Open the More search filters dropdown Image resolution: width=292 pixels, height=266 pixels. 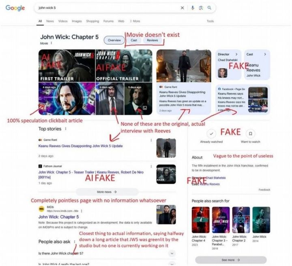click(135, 21)
